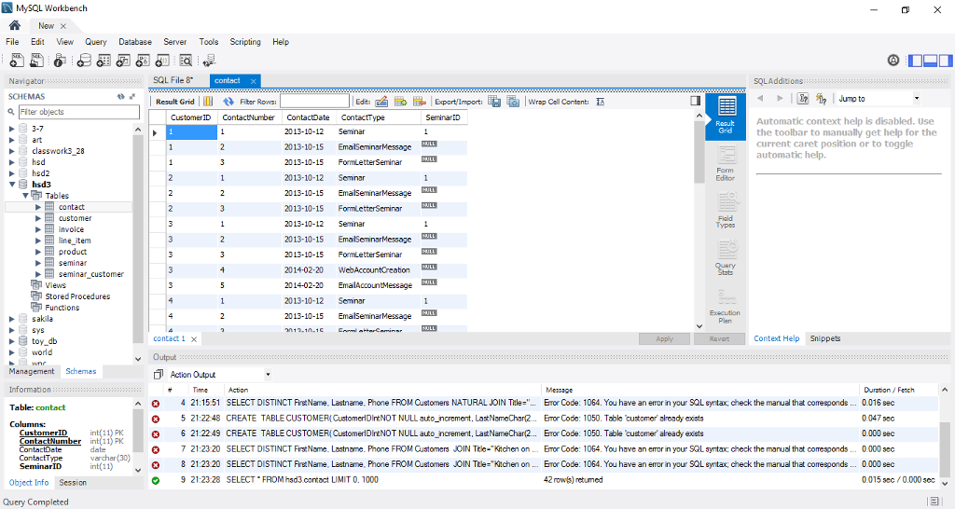Image resolution: width=955 pixels, height=509 pixels.
Task: Click the result grid vertical scrollbar
Action: point(699,152)
